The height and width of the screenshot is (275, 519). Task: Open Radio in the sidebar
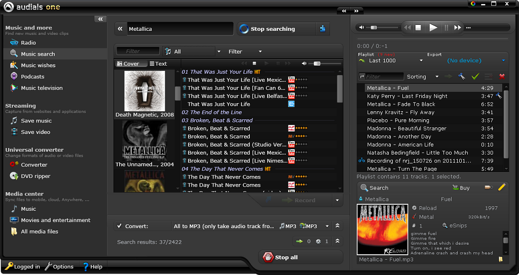click(28, 42)
